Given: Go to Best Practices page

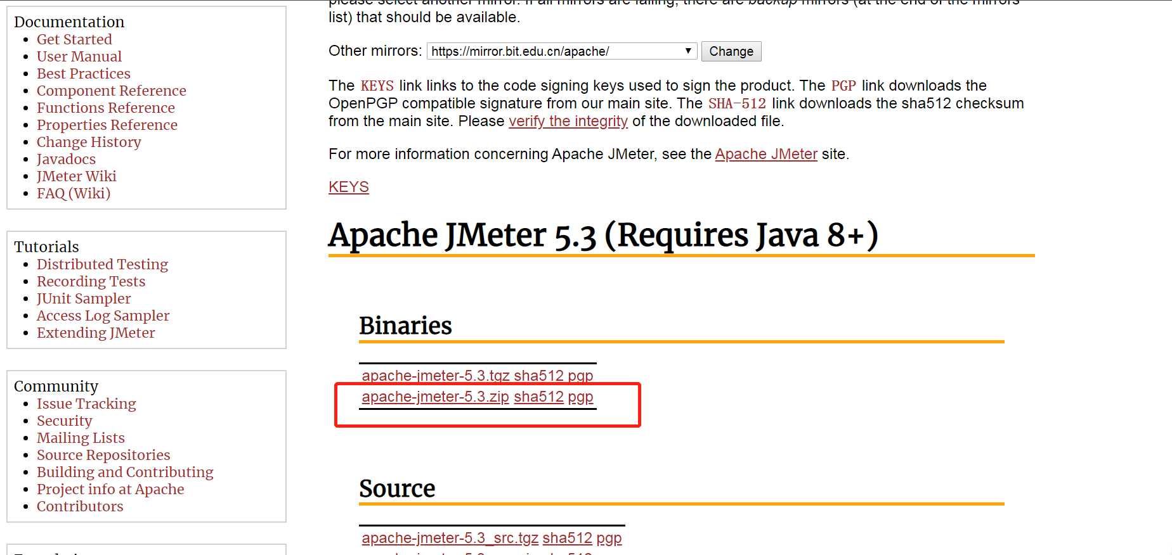Looking at the screenshot, I should pos(84,73).
